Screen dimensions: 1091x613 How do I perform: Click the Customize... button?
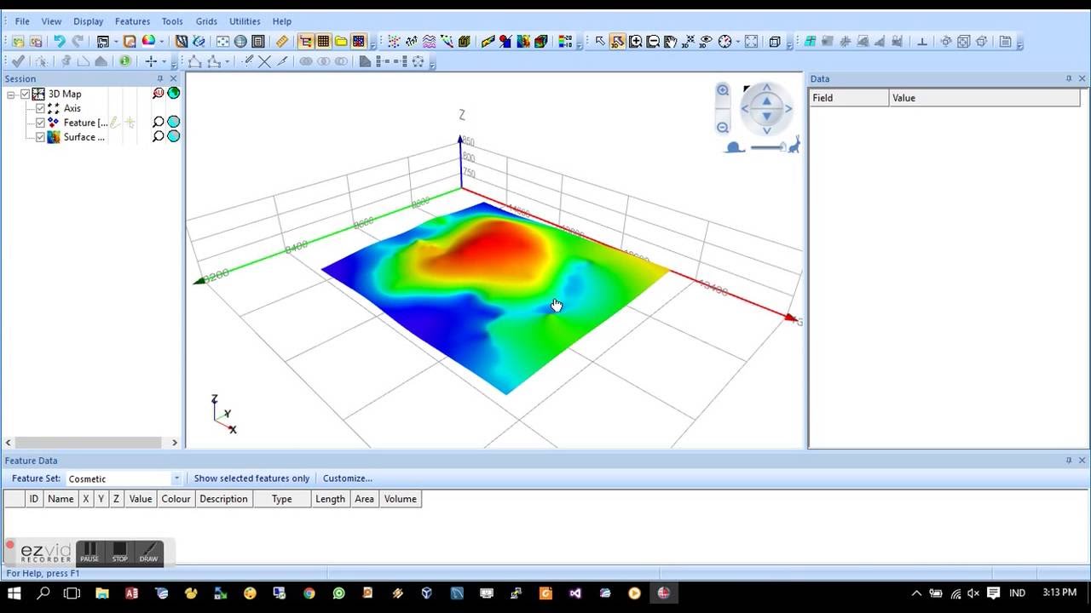pos(347,478)
